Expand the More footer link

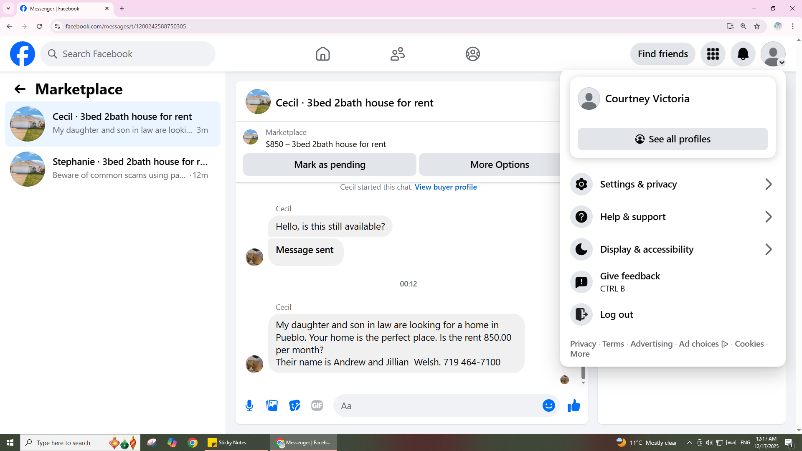580,354
